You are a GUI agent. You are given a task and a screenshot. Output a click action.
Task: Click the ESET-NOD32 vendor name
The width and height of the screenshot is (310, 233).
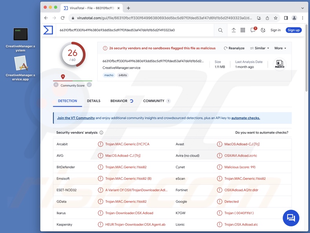tap(66, 190)
